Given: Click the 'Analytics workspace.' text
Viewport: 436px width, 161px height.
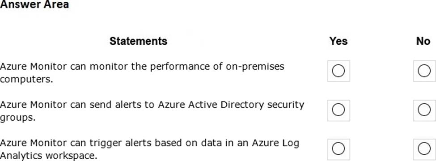Looking at the screenshot, I should [49, 156].
